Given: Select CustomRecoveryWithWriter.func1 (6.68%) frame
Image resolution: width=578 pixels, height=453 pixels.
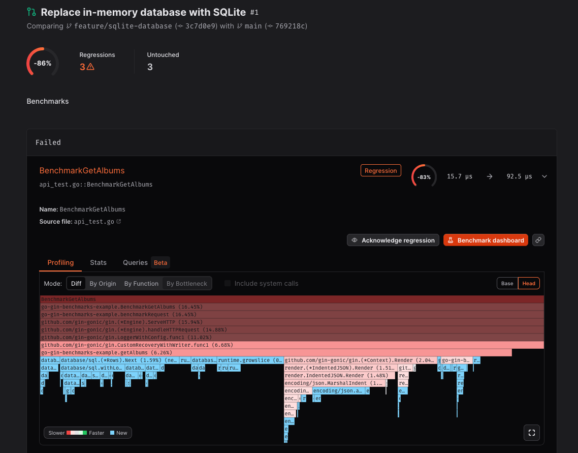Looking at the screenshot, I should pyautogui.click(x=292, y=345).
